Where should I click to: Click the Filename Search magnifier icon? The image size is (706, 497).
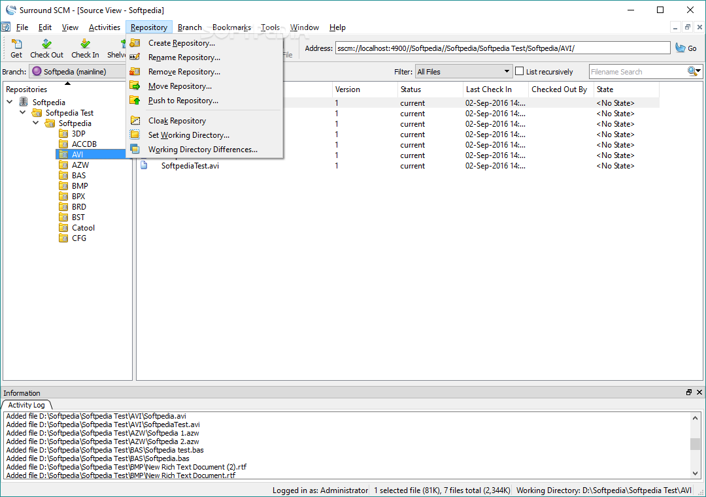(692, 71)
